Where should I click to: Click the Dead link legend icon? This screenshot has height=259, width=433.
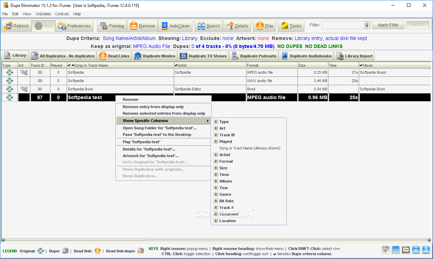tap(98, 251)
